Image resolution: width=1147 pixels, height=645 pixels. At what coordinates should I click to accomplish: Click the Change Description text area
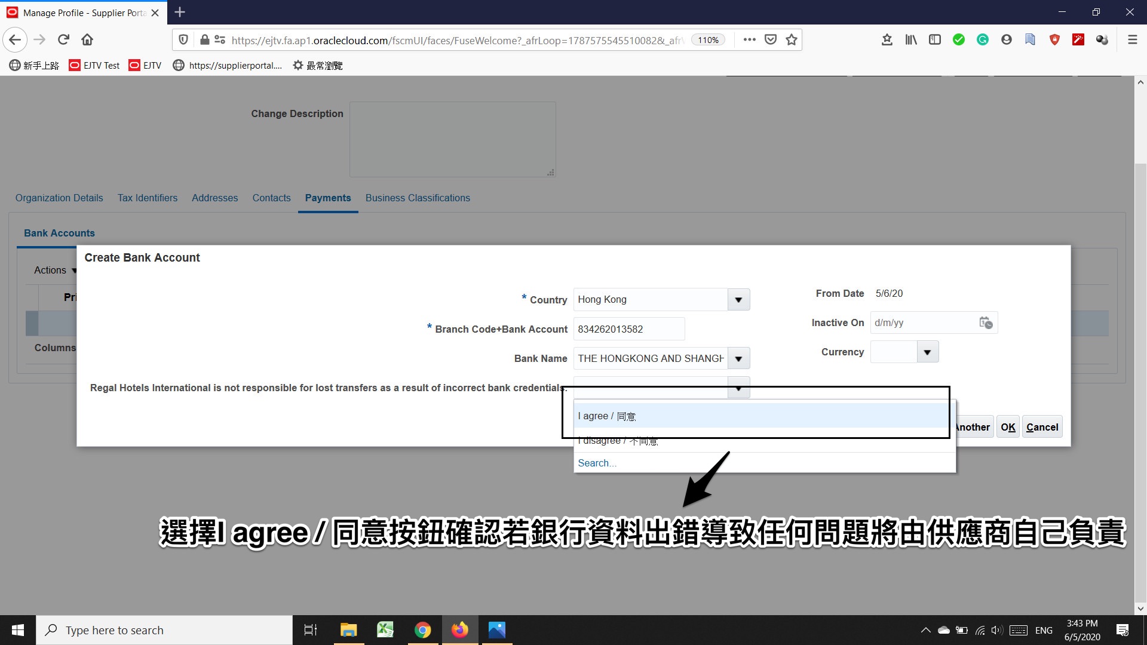point(453,139)
